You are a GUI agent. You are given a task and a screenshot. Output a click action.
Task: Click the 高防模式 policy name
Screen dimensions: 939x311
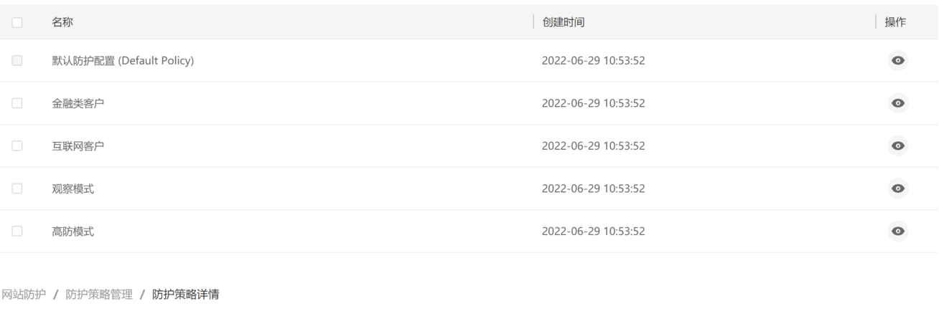click(73, 231)
